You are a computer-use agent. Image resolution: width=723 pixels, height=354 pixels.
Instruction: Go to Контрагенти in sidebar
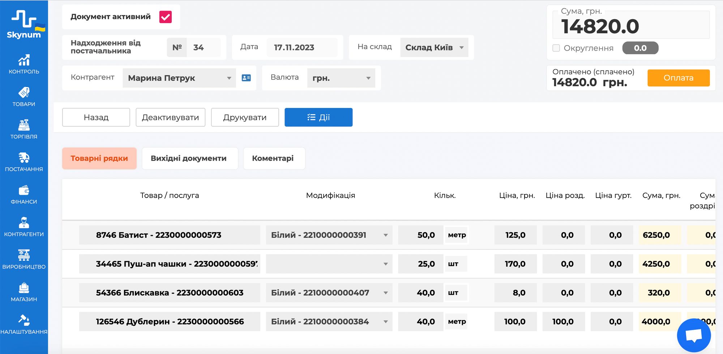[x=24, y=227]
